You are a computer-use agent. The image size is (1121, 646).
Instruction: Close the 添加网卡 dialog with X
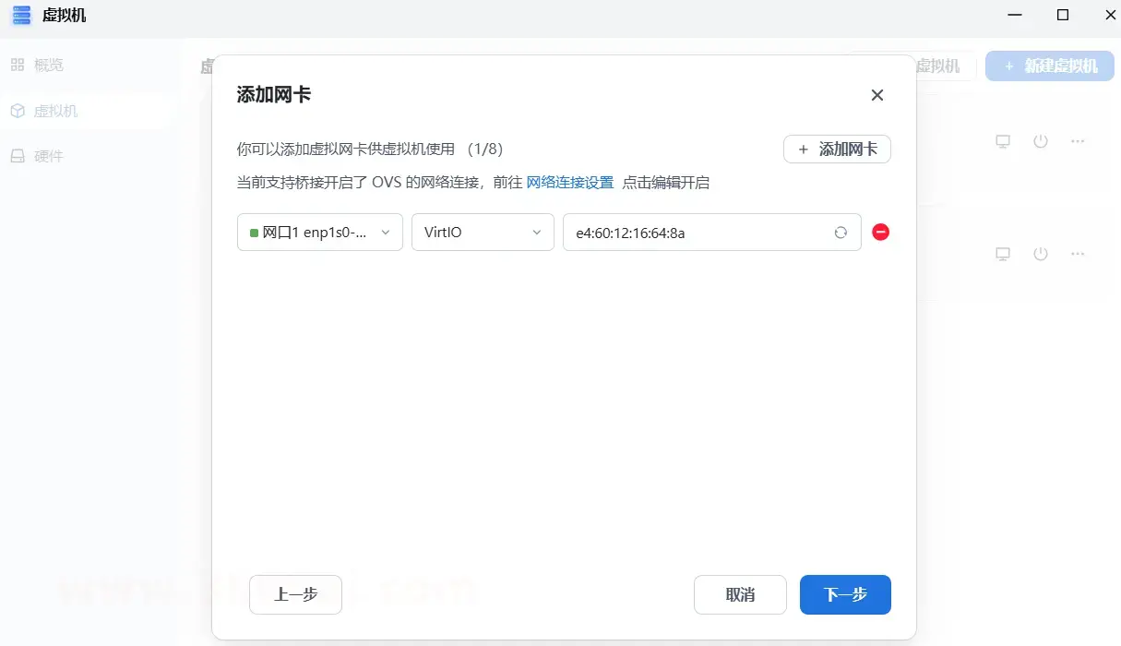point(877,95)
